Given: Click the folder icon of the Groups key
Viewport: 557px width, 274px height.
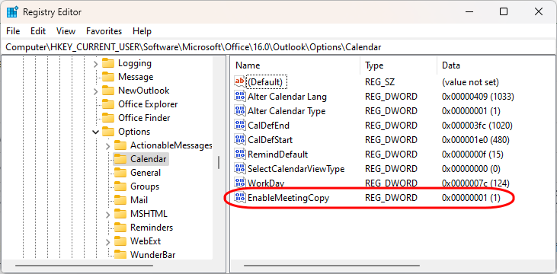Looking at the screenshot, I should [120, 186].
